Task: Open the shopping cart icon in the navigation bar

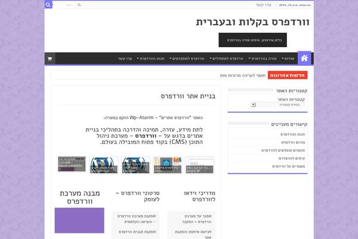Action: coord(50,59)
